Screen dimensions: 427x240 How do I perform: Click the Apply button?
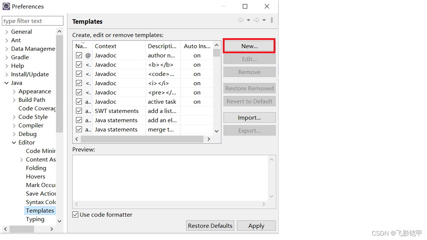256,225
